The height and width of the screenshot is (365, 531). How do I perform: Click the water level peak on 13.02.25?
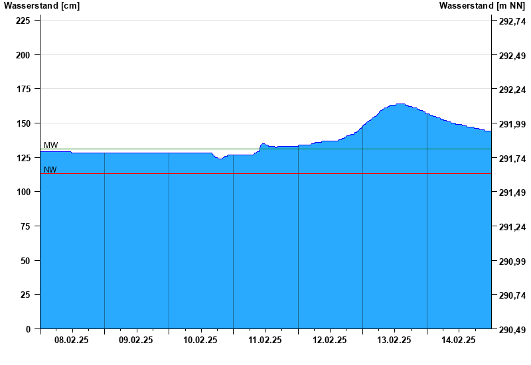coord(400,104)
